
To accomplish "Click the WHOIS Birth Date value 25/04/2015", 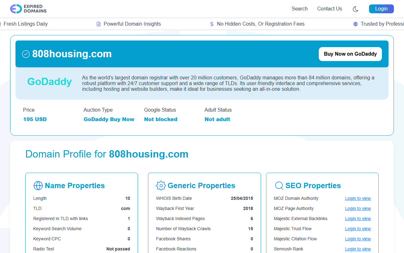I will pos(242,198).
